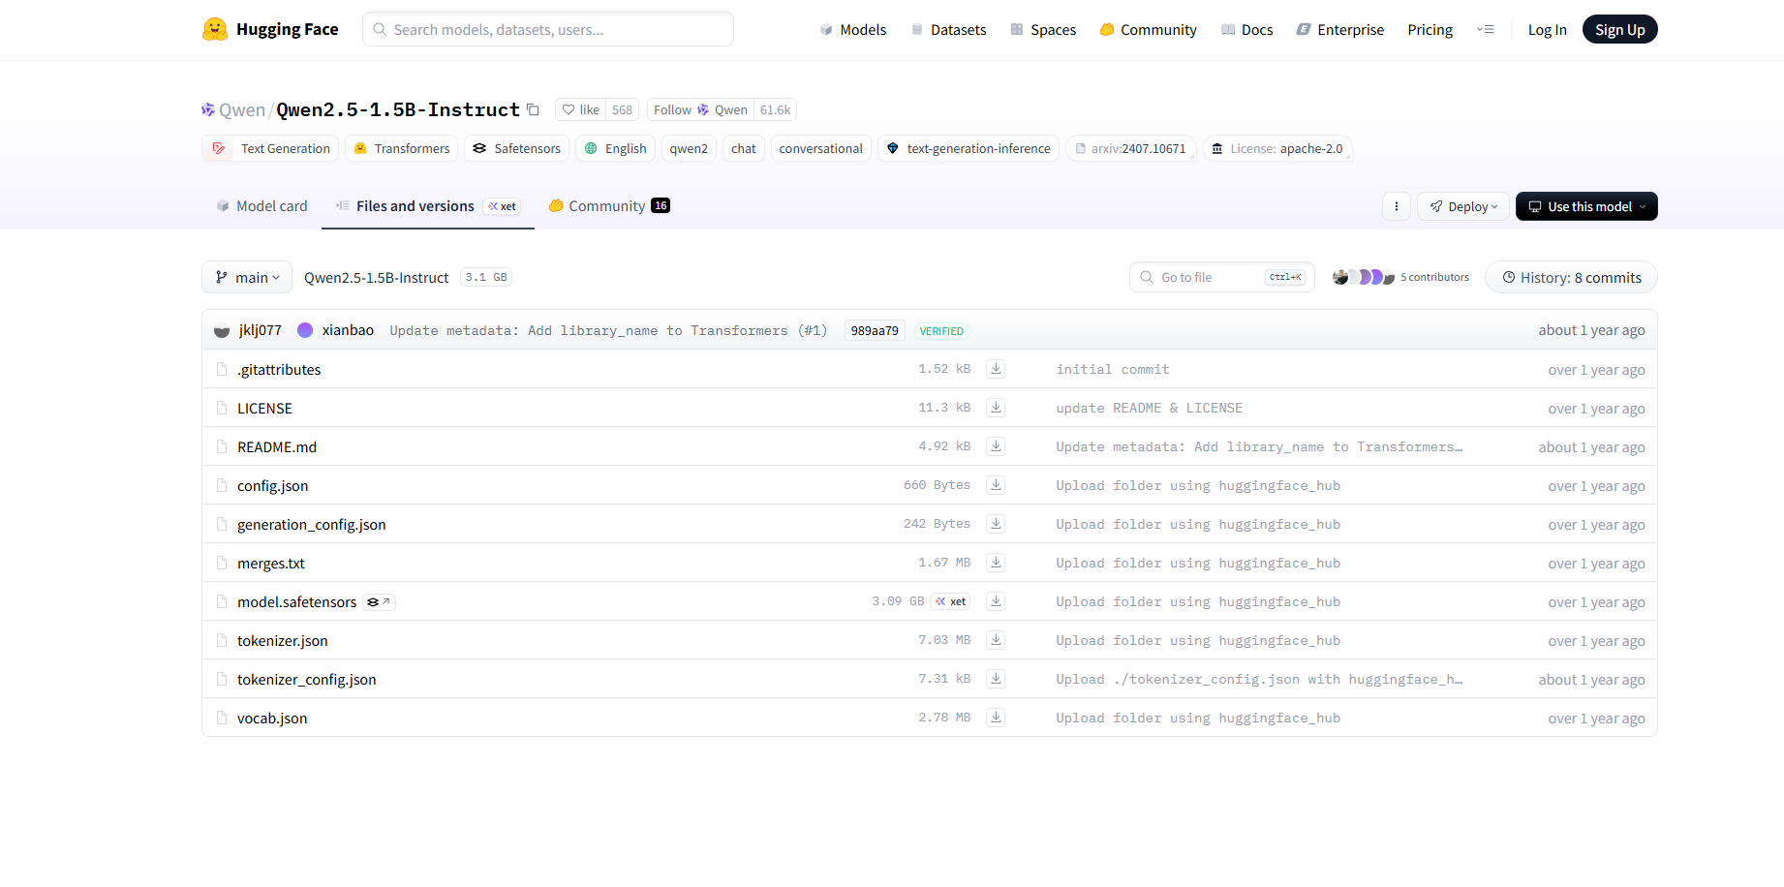This screenshot has width=1784, height=887.
Task: Open the three-dot options menu
Action: point(1396,206)
